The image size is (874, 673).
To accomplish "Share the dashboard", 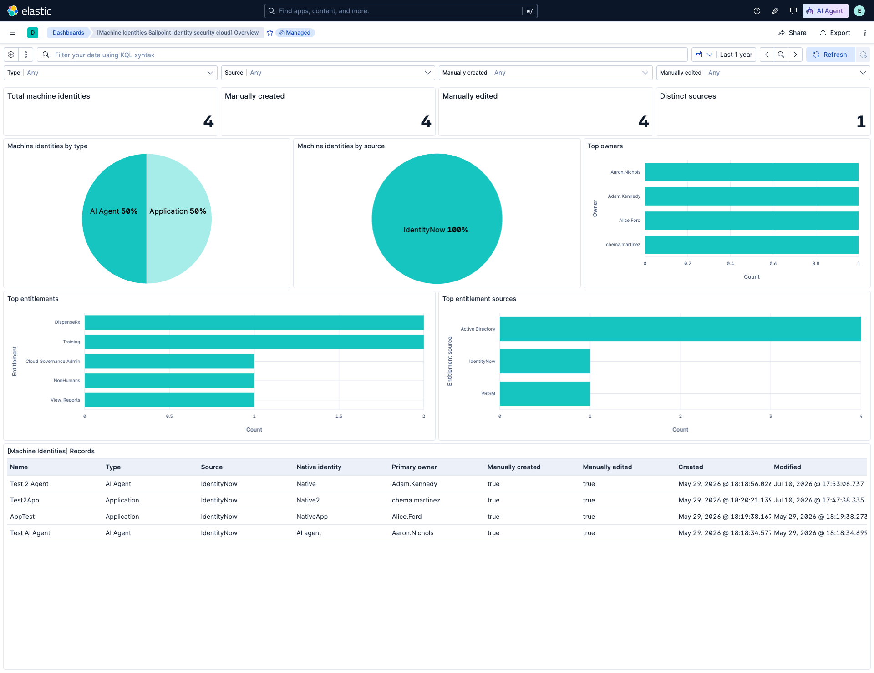I will point(793,33).
